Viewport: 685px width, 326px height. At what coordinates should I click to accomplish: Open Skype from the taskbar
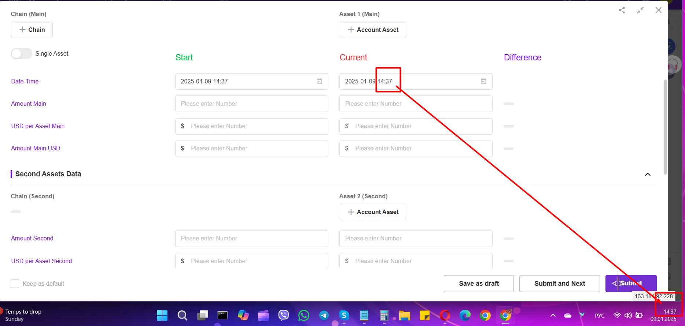(x=344, y=315)
